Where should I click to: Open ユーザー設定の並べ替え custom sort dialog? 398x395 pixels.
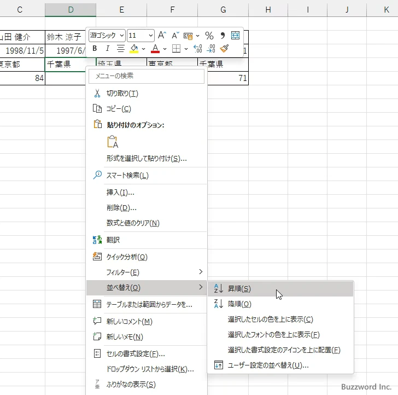pos(268,365)
